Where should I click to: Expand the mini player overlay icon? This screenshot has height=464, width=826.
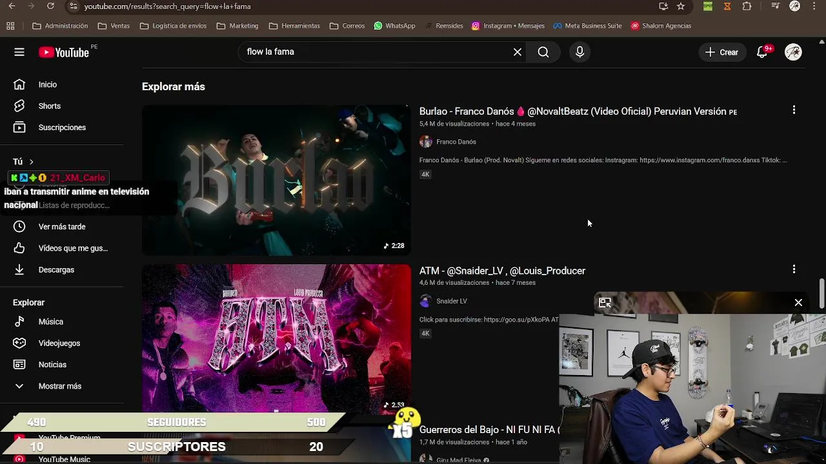click(605, 302)
